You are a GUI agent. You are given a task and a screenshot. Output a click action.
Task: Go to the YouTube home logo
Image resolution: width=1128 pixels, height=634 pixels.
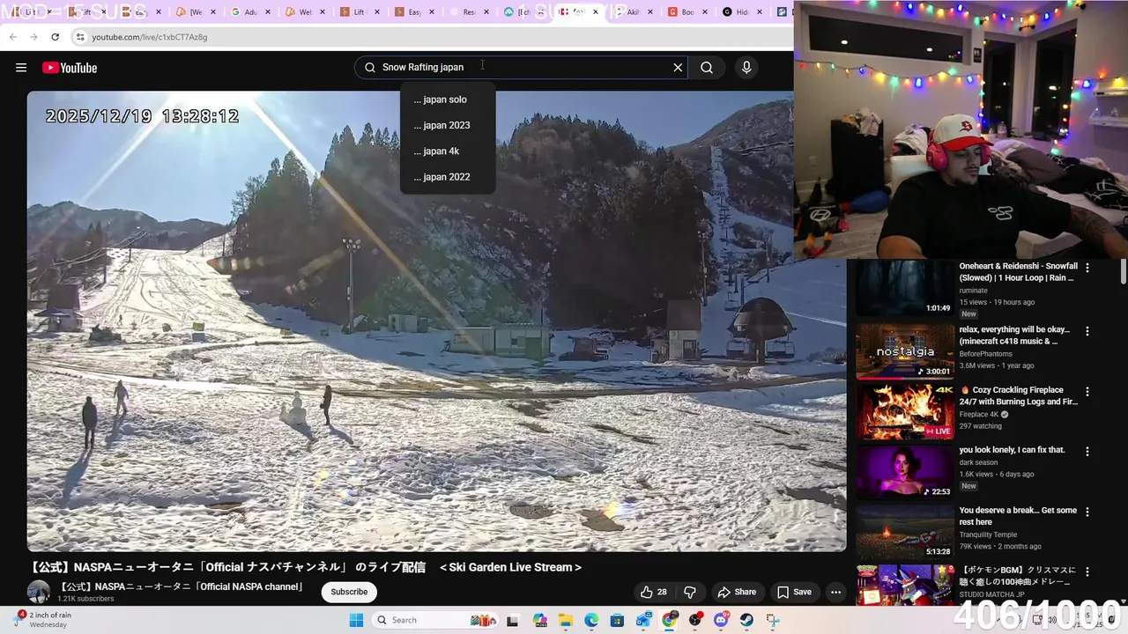pyautogui.click(x=70, y=68)
